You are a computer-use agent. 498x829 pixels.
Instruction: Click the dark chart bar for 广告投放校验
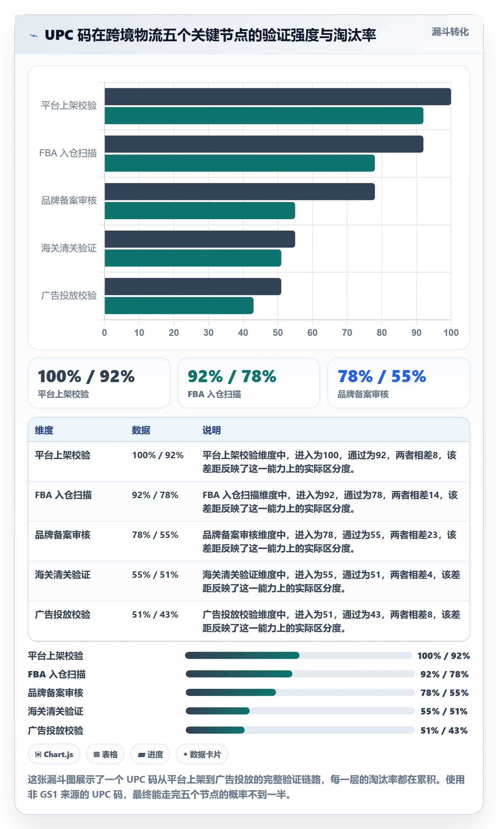(193, 286)
